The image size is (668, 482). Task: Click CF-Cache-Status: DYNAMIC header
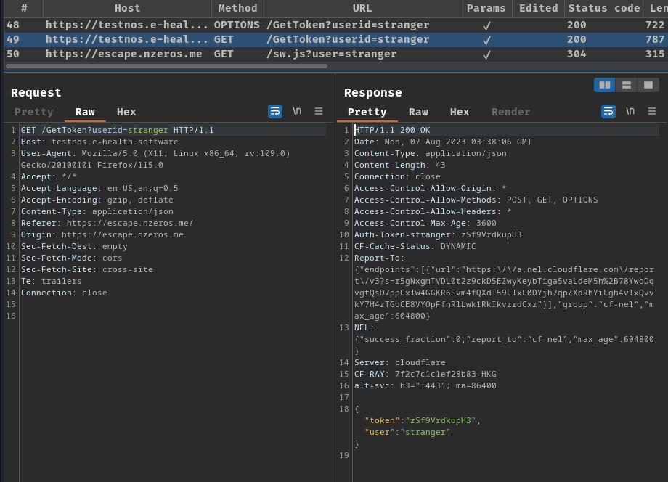coord(415,246)
